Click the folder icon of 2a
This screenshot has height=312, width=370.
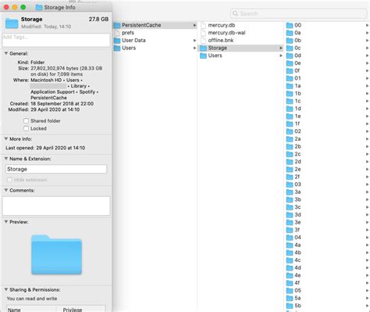click(x=290, y=139)
